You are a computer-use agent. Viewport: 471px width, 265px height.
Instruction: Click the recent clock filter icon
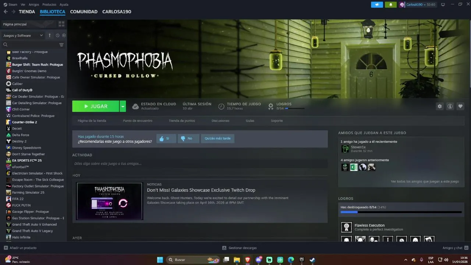[57, 35]
